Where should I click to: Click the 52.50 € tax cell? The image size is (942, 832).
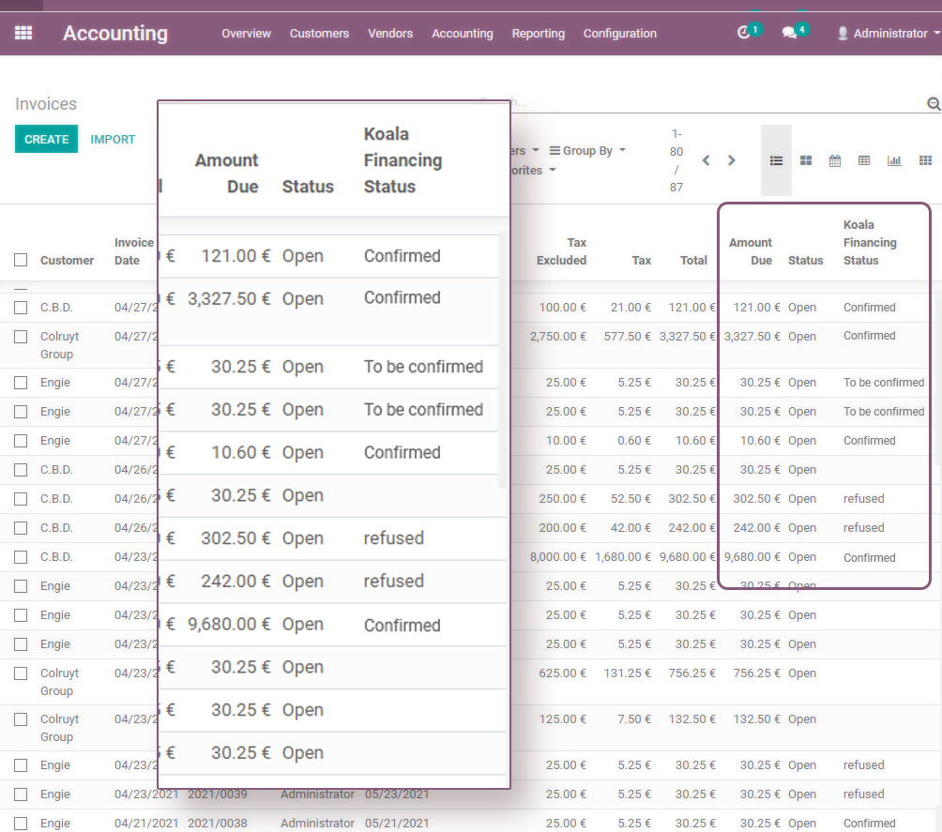[631, 499]
